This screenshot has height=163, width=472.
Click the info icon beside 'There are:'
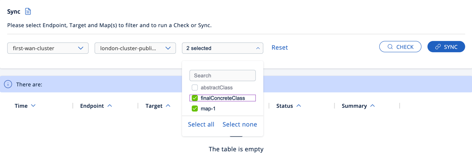click(8, 85)
